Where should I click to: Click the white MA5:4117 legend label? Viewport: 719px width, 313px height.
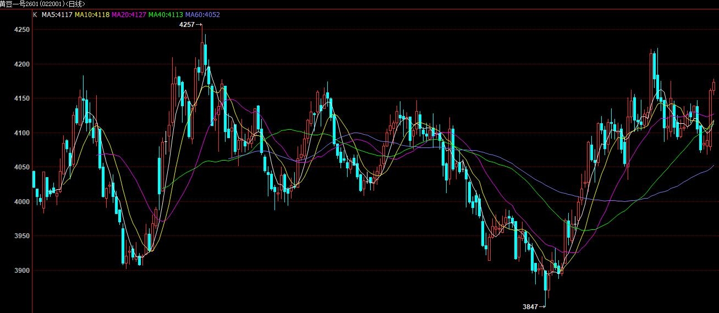pos(57,14)
